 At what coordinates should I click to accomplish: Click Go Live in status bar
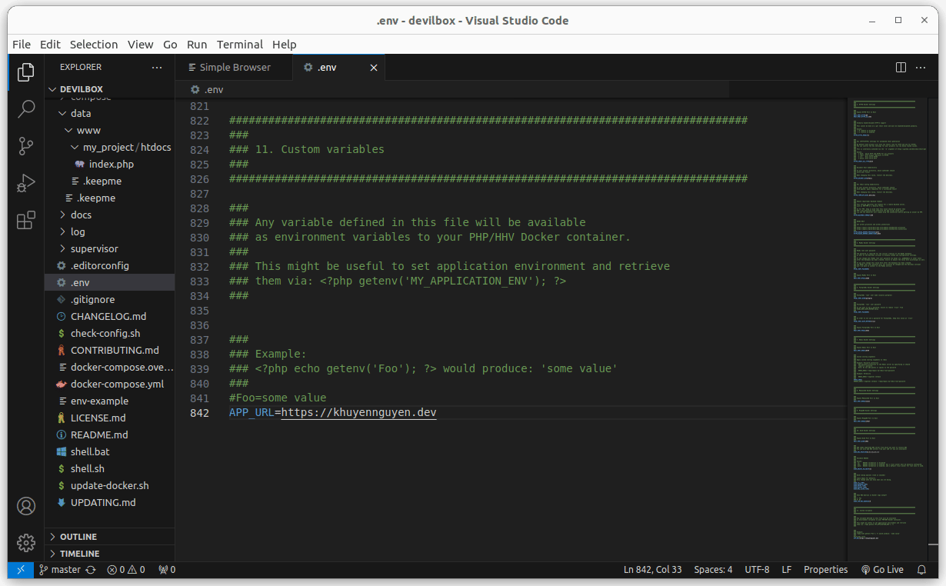tap(882, 570)
